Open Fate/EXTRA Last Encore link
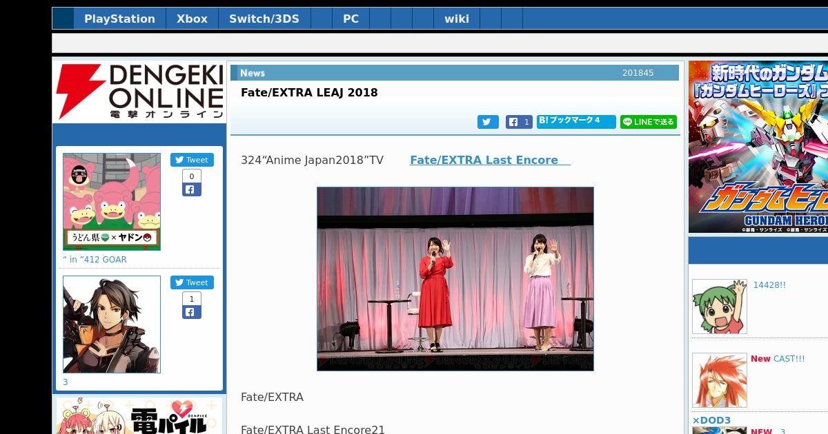Viewport: 828px width, 434px height. click(x=490, y=160)
